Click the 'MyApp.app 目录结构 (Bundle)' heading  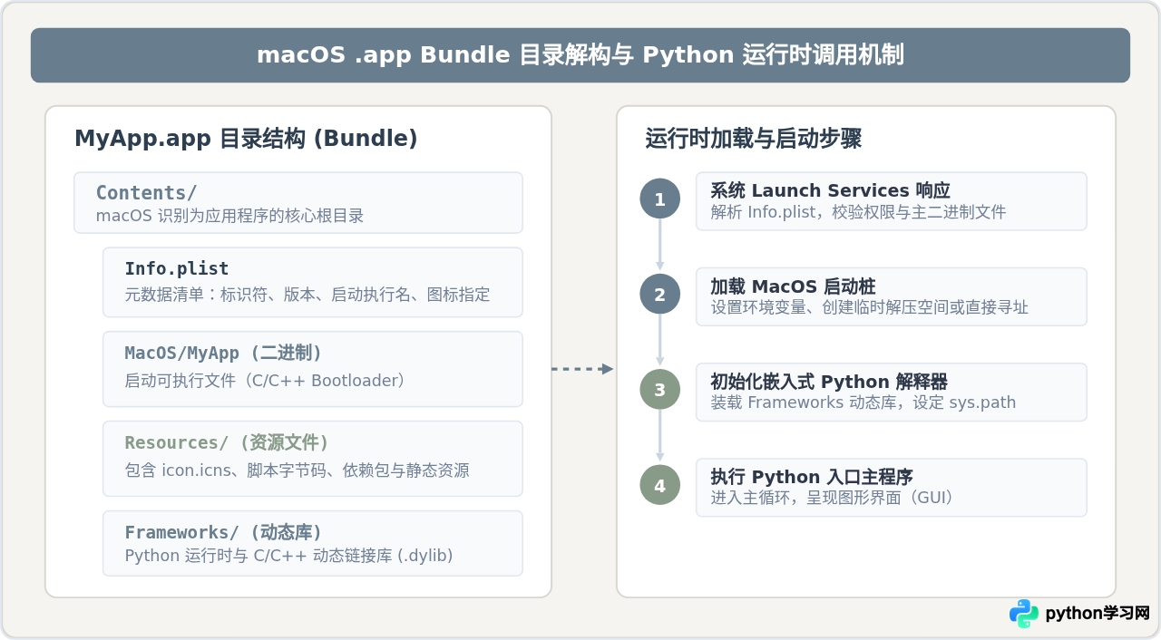pyautogui.click(x=246, y=139)
